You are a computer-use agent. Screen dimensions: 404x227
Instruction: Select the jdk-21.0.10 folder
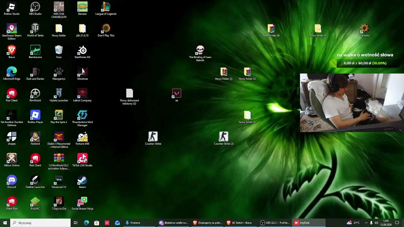click(x=82, y=31)
